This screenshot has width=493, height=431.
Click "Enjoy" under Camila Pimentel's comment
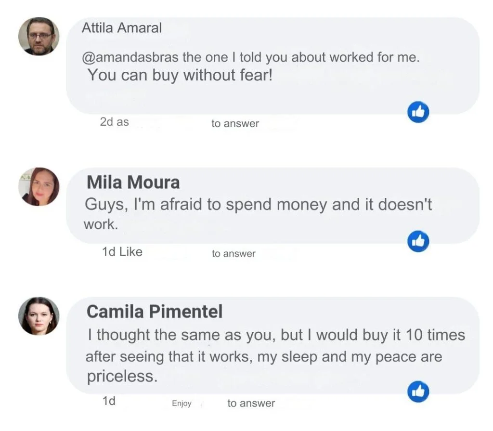tap(182, 404)
